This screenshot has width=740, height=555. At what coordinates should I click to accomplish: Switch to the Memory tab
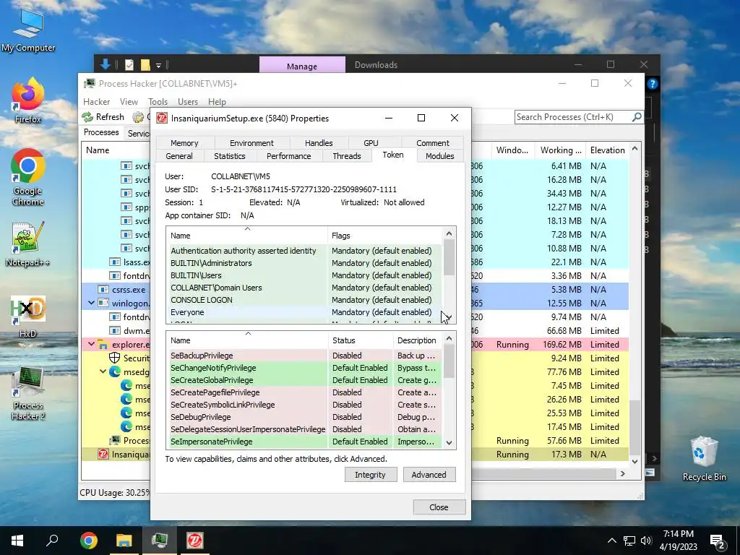184,143
